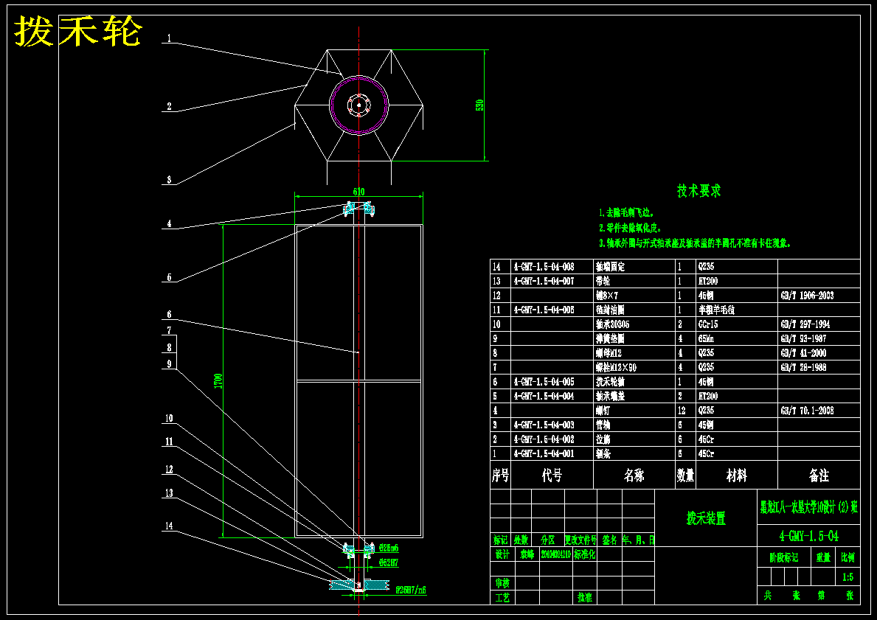Click the '批准' label
Image resolution: width=877 pixels, height=620 pixels.
pos(584,598)
